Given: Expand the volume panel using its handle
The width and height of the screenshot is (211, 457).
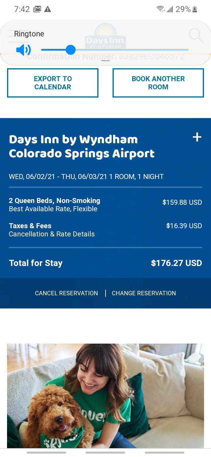Looking at the screenshot, I should [x=105, y=61].
